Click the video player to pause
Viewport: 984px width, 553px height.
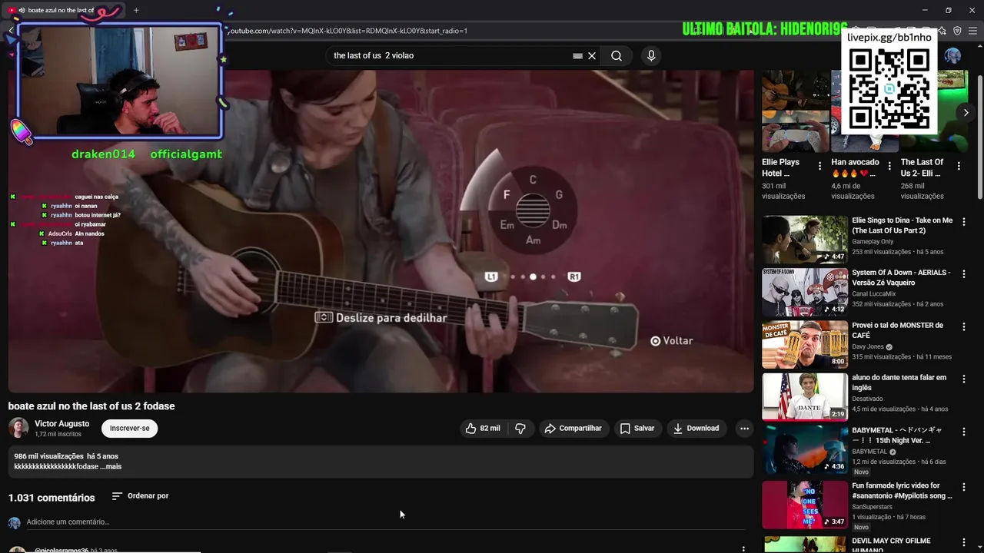point(381,231)
